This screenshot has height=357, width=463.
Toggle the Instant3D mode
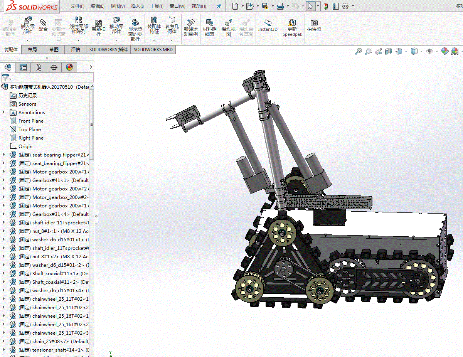click(x=268, y=25)
